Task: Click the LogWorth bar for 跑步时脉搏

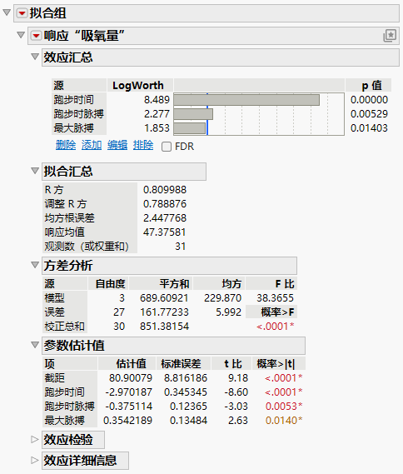Action: (193, 114)
